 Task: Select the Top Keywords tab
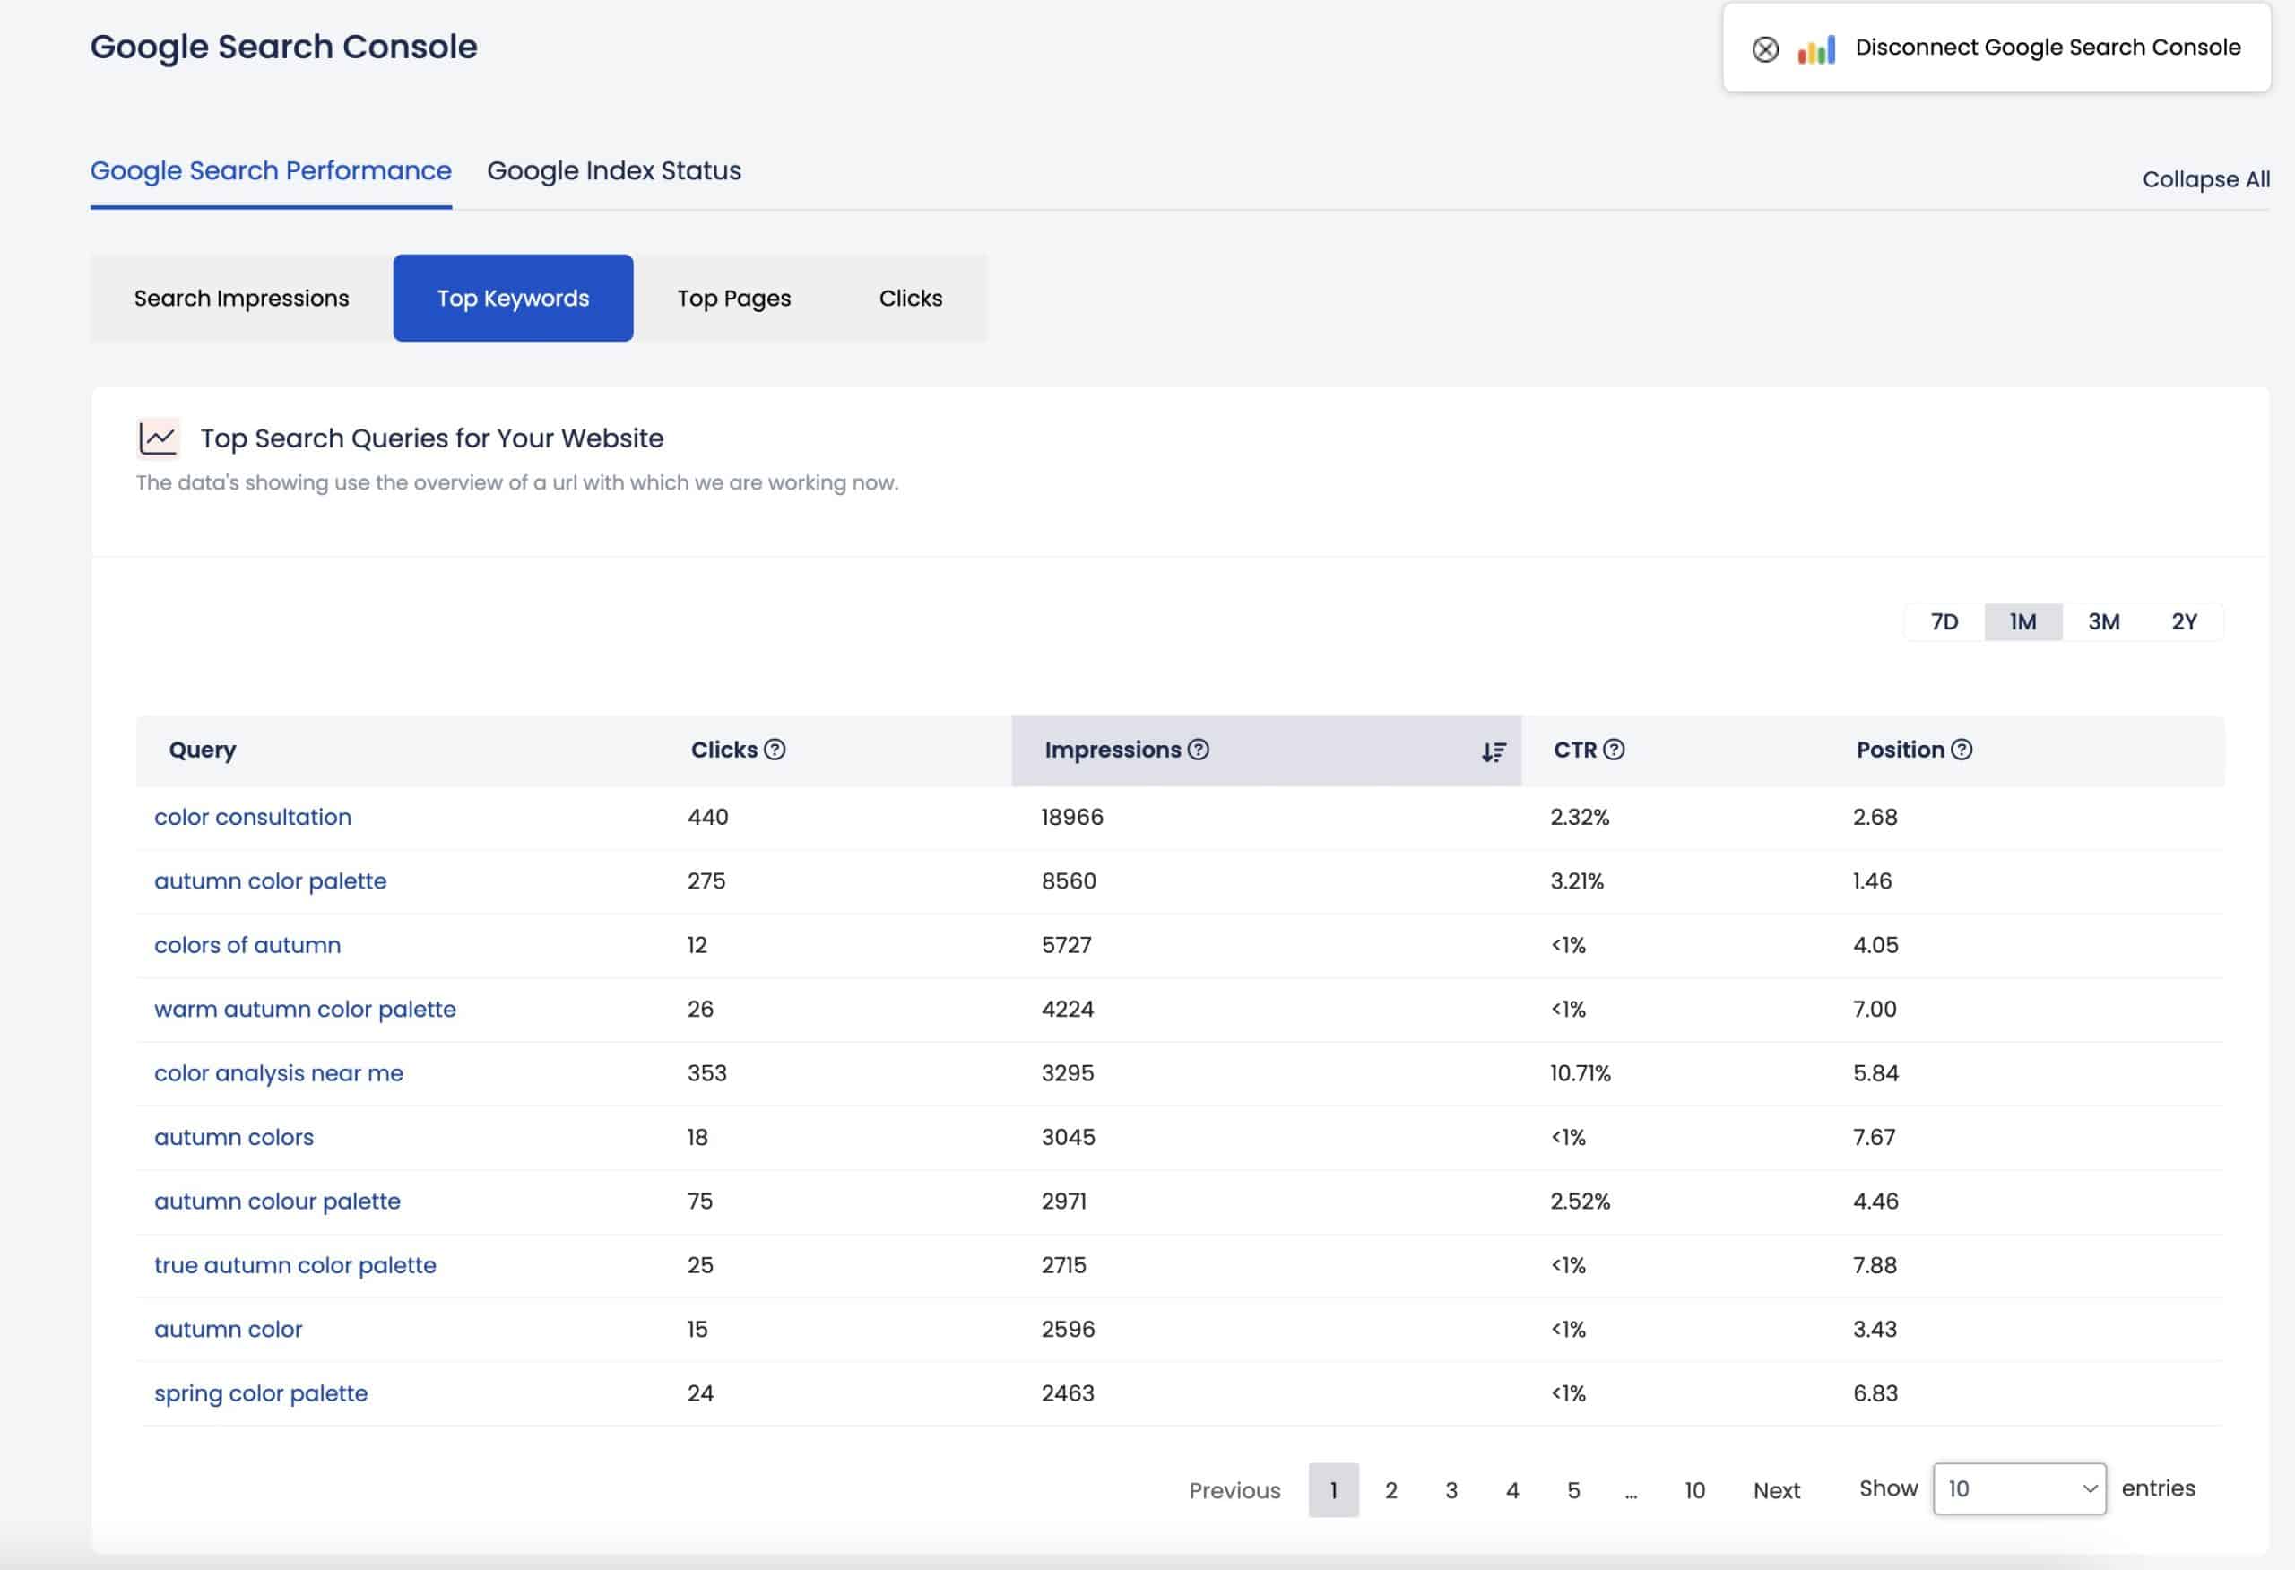[x=513, y=299]
